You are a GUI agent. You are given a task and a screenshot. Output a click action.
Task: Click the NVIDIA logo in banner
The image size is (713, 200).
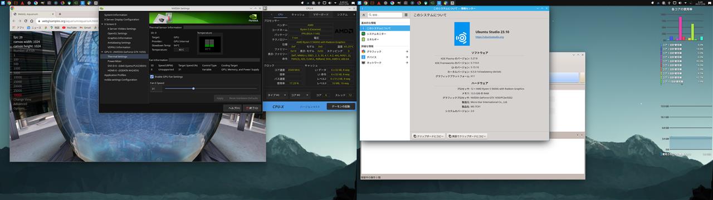click(253, 18)
